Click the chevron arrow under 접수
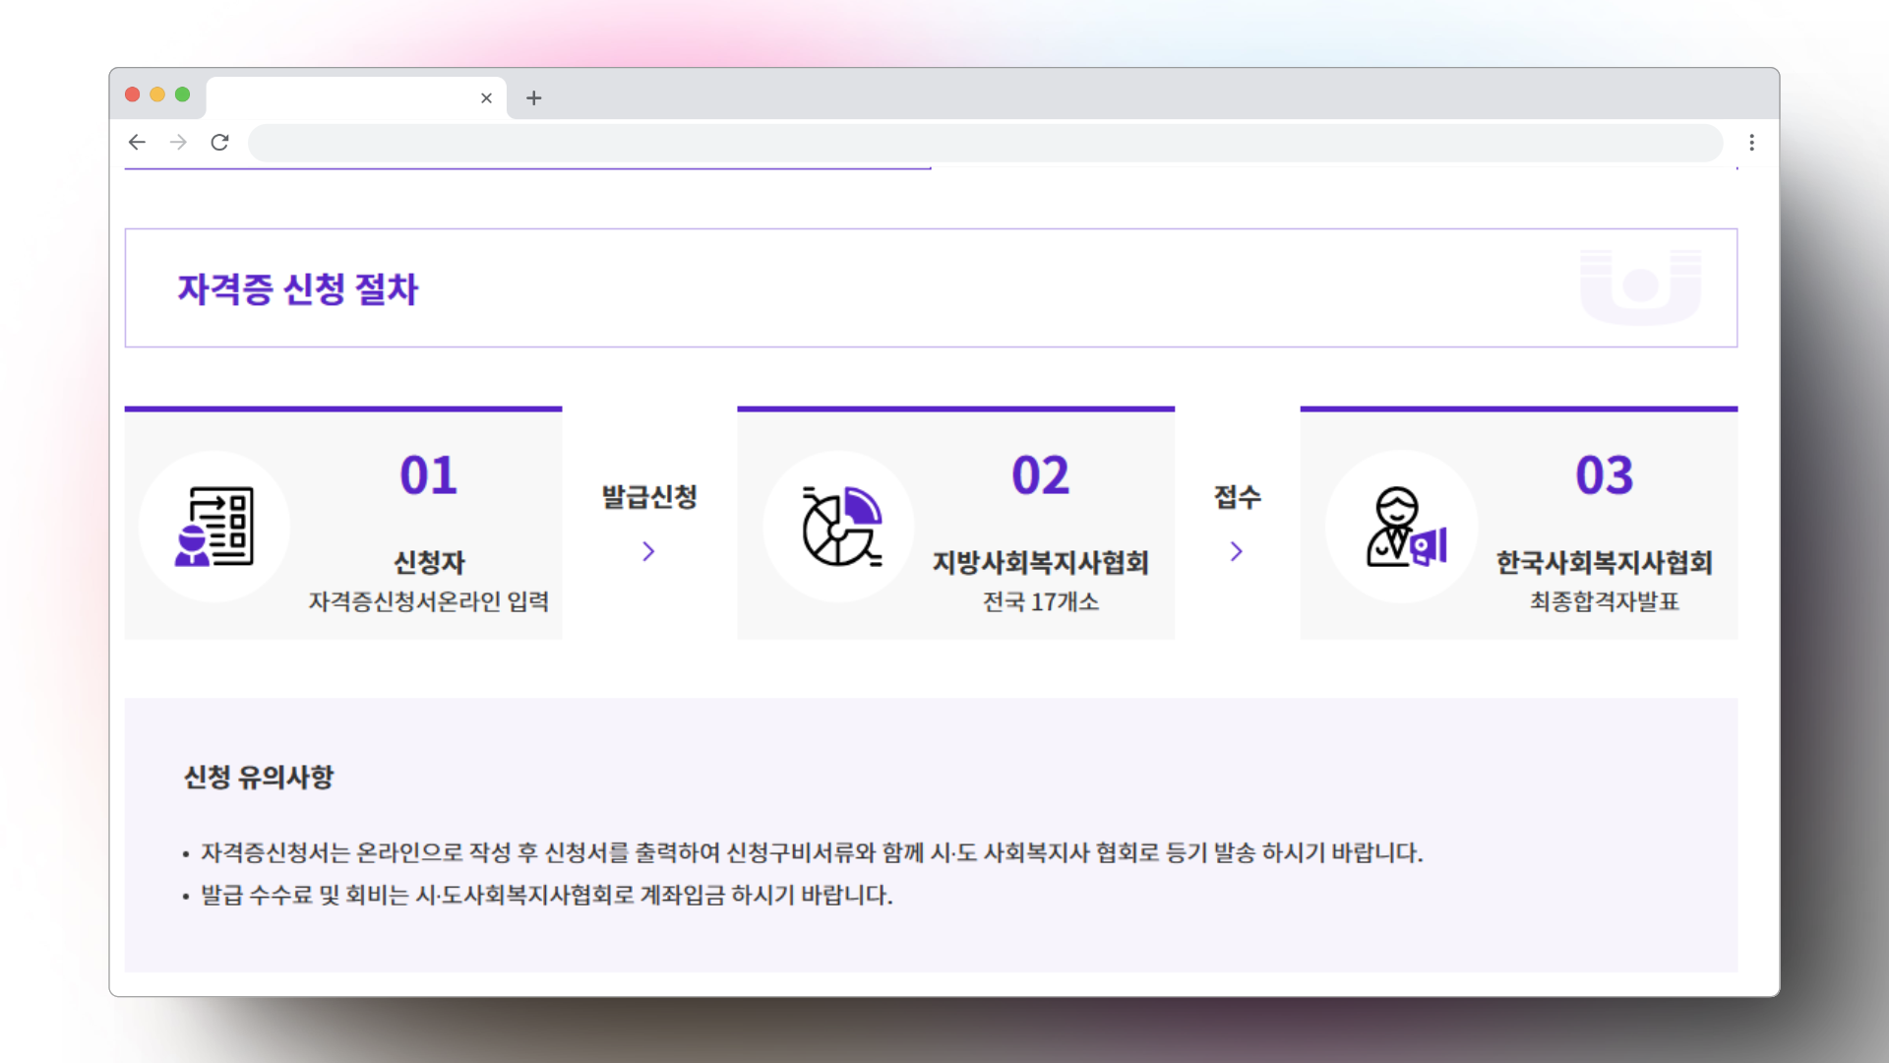The width and height of the screenshot is (1889, 1063). 1237,551
